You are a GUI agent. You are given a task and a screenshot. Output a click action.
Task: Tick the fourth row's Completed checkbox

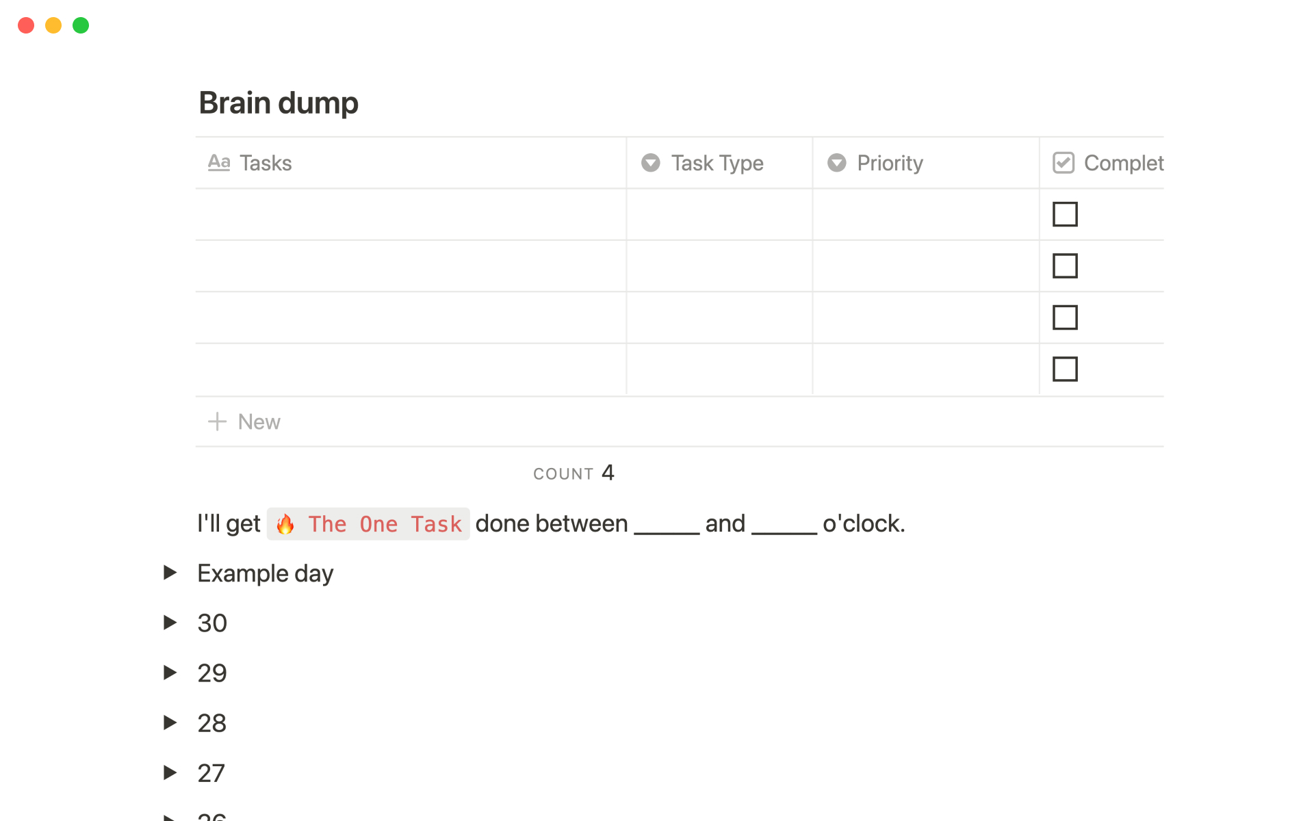coord(1065,369)
